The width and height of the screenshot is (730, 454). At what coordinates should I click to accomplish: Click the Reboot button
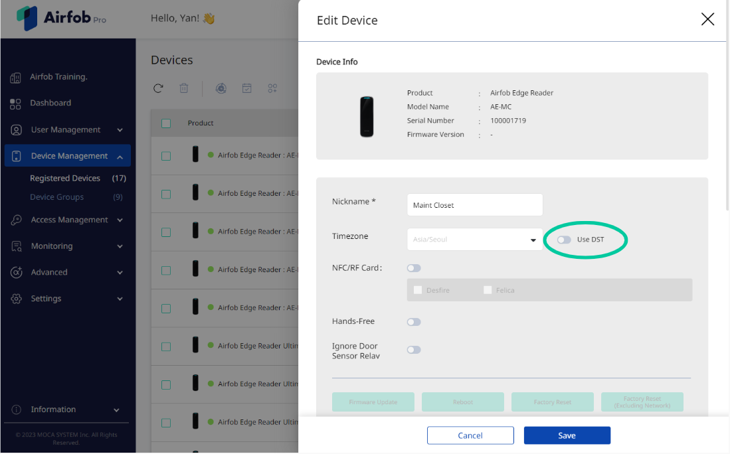463,402
